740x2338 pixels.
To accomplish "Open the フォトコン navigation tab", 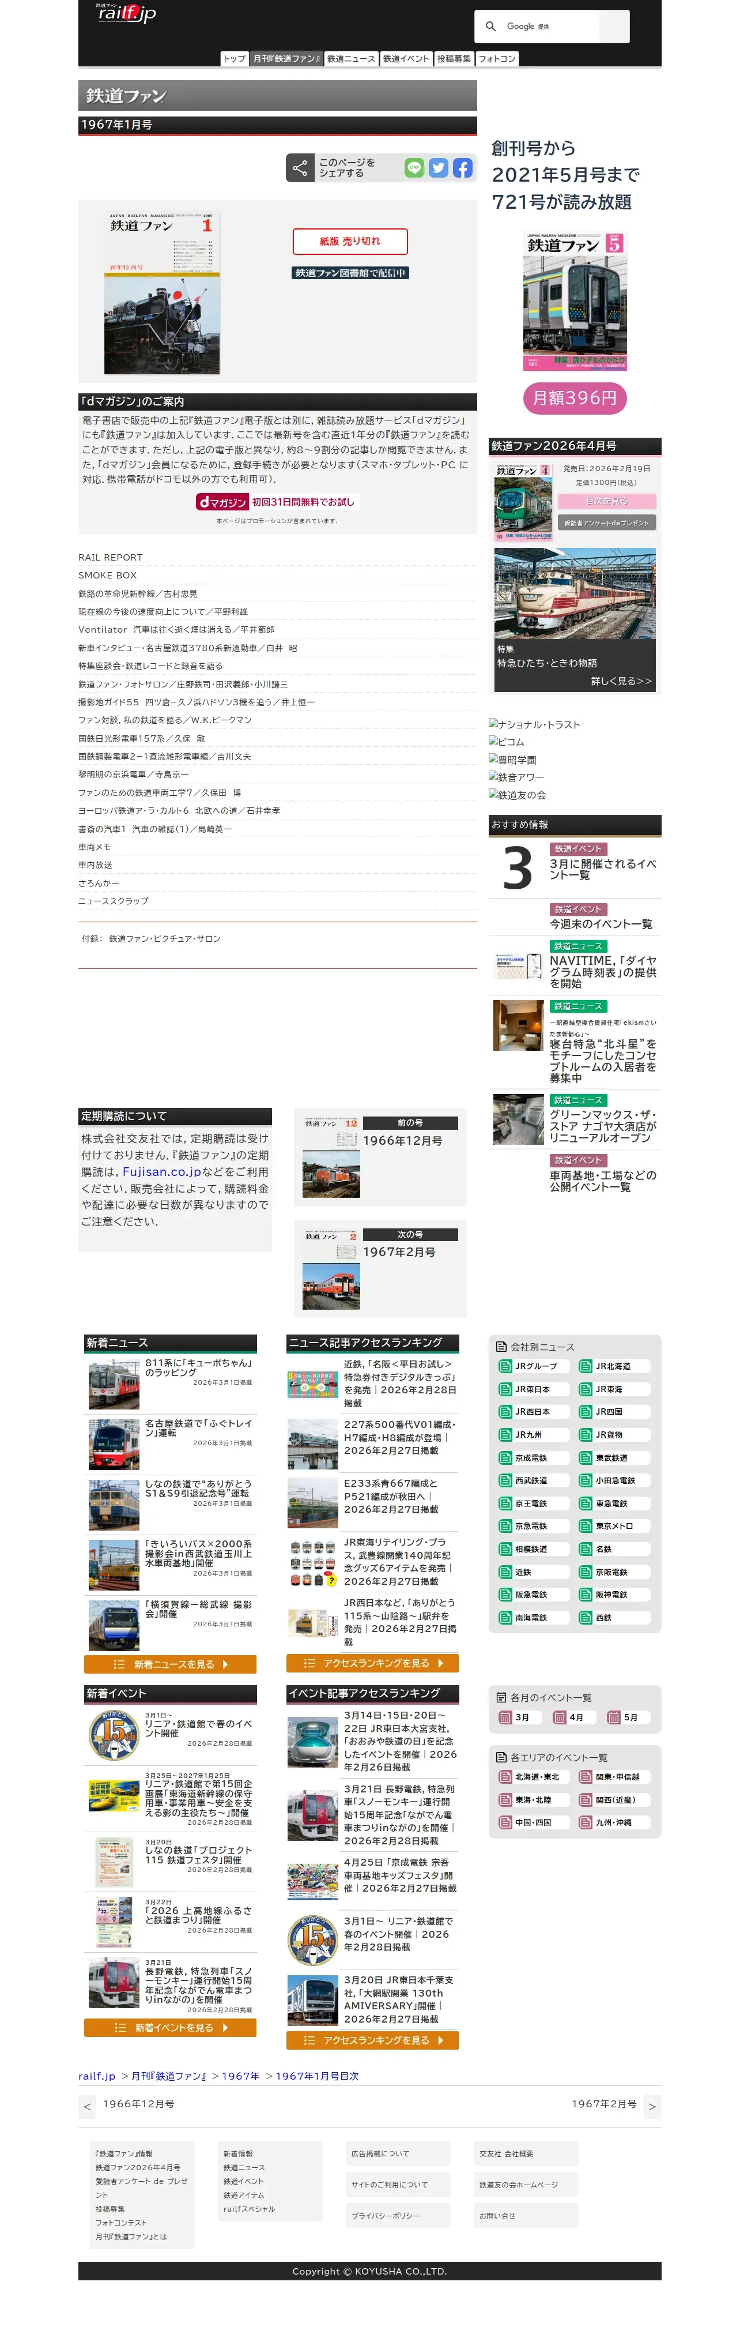I will click(x=497, y=59).
